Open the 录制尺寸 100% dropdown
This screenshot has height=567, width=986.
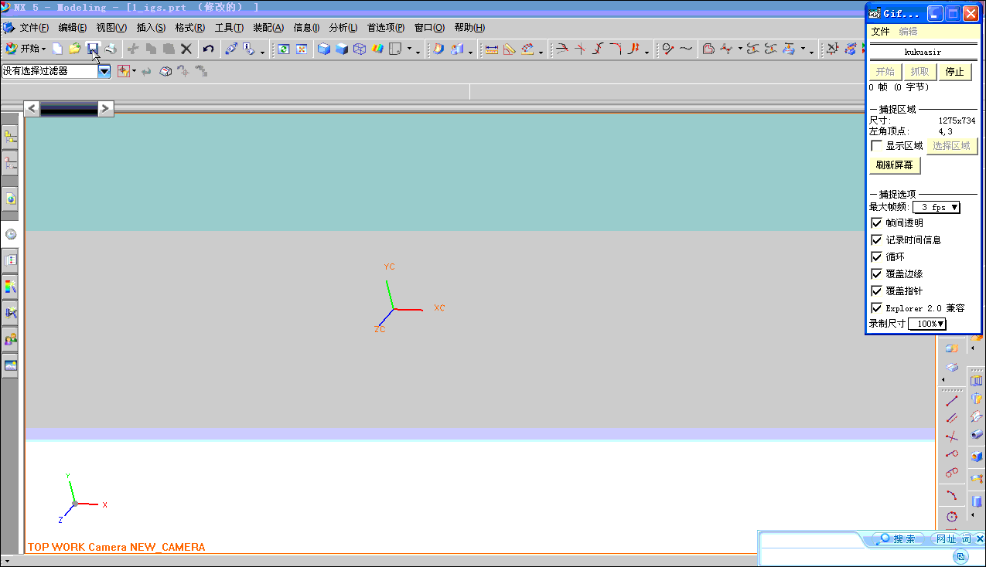tap(927, 324)
